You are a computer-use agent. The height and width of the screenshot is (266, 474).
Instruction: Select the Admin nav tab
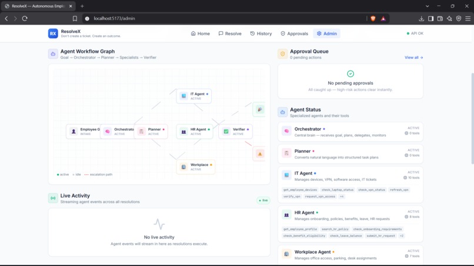coord(327,33)
